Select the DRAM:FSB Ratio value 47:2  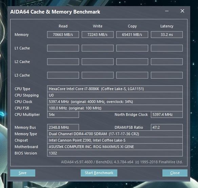pyautogui.click(x=167, y=127)
